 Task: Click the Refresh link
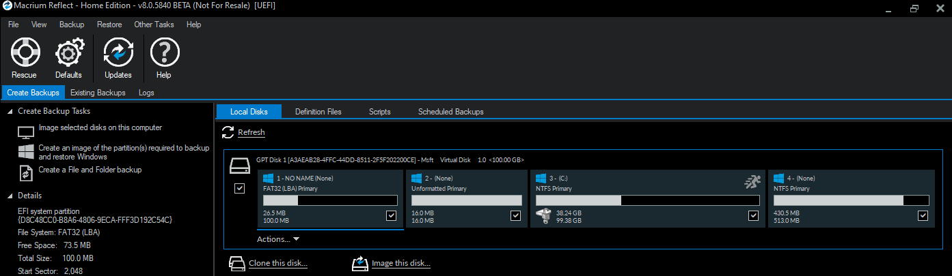[251, 132]
